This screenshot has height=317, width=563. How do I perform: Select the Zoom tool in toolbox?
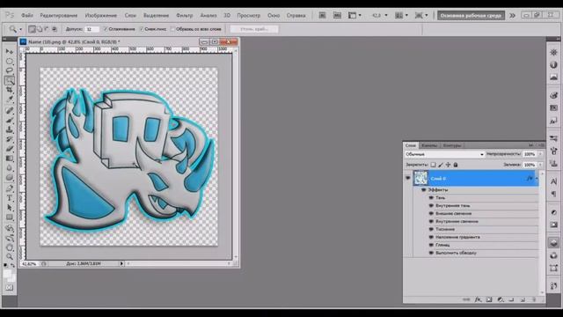tap(10, 256)
